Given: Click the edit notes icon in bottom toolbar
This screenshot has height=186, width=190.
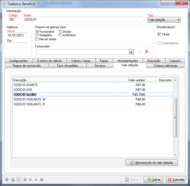Looking at the screenshot, I should click(x=18, y=179).
